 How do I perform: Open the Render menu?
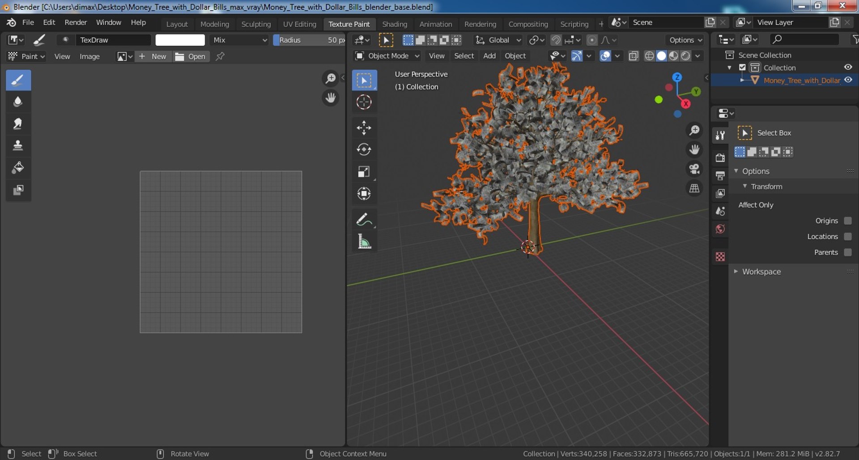tap(76, 22)
